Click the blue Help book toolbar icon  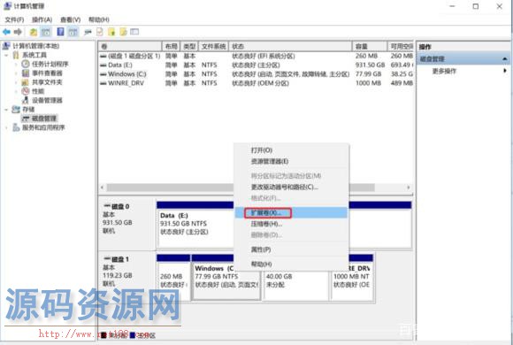tap(60, 32)
